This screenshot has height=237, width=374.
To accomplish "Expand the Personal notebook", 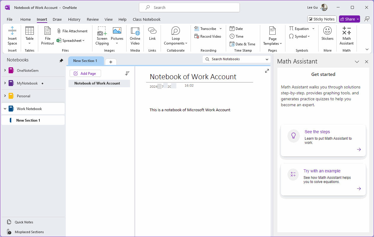I will pos(5,96).
